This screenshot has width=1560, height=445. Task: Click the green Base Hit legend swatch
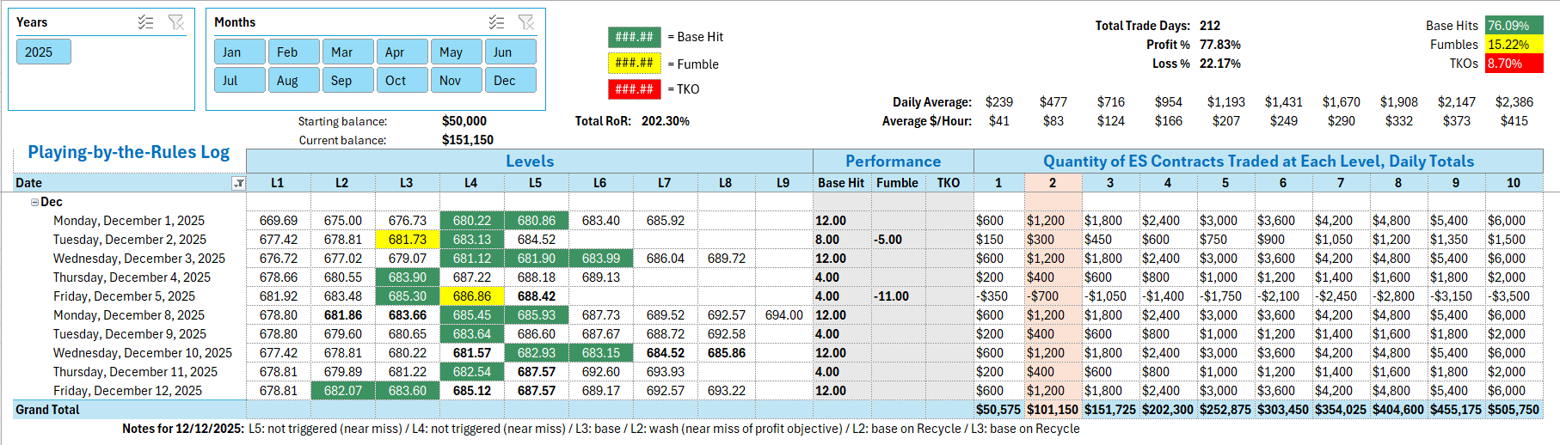pyautogui.click(x=634, y=37)
